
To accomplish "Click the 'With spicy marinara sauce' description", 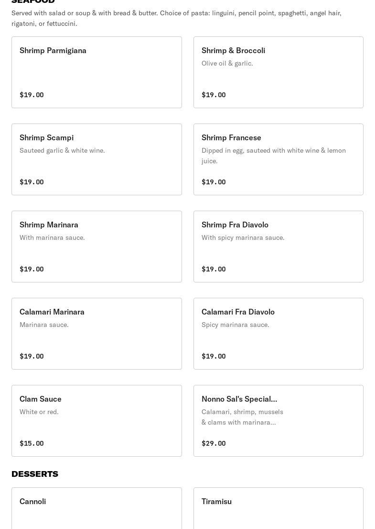I will tap(243, 237).
